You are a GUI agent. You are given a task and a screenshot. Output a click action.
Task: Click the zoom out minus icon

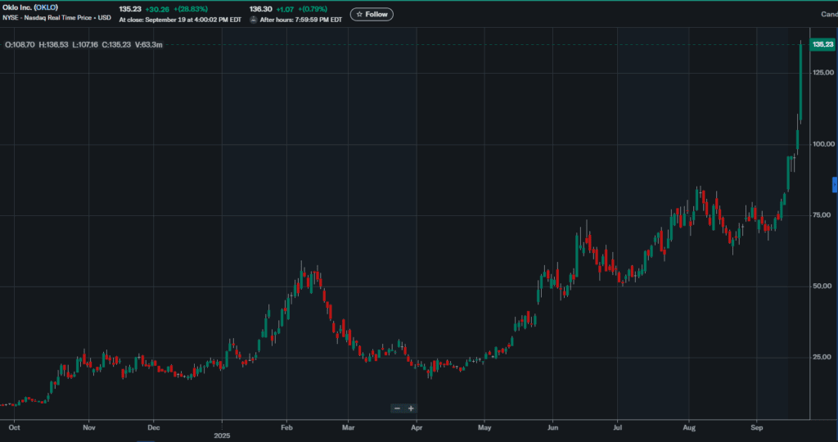coord(397,408)
